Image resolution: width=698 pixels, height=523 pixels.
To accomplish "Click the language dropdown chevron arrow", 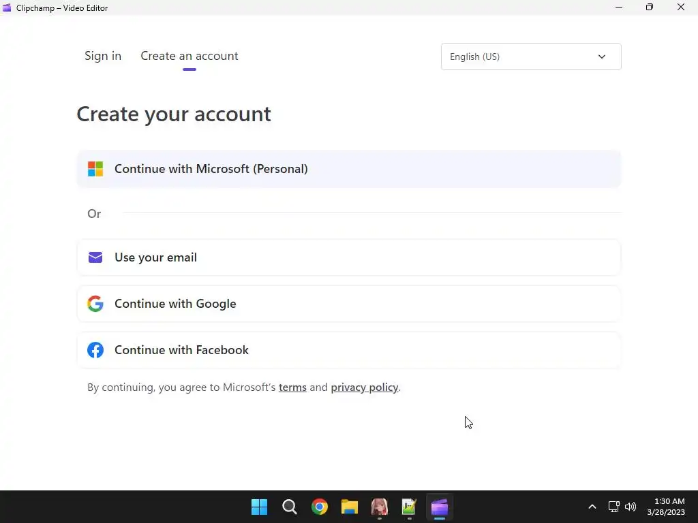I will tap(602, 57).
